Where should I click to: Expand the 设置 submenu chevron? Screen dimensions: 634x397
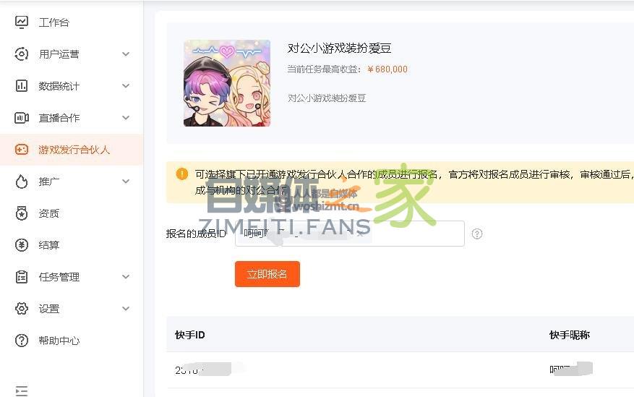pos(126,309)
